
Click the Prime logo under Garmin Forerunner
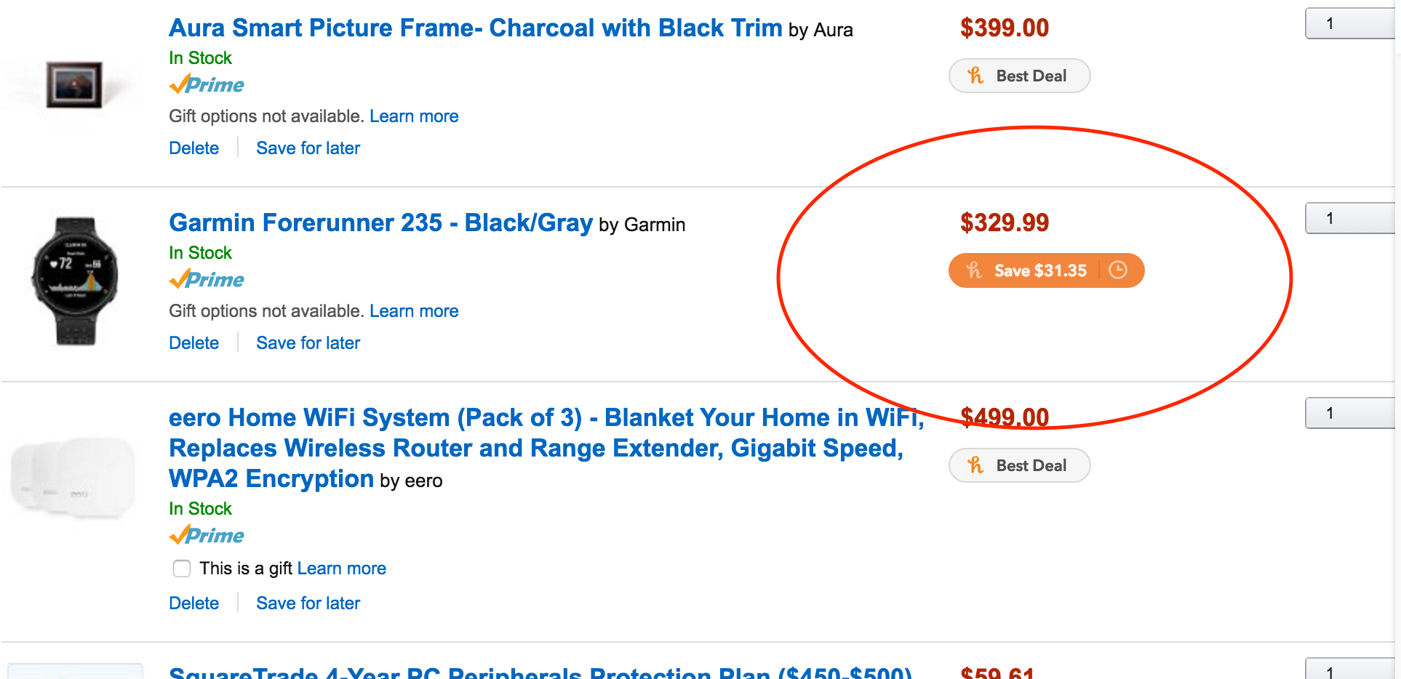point(207,280)
